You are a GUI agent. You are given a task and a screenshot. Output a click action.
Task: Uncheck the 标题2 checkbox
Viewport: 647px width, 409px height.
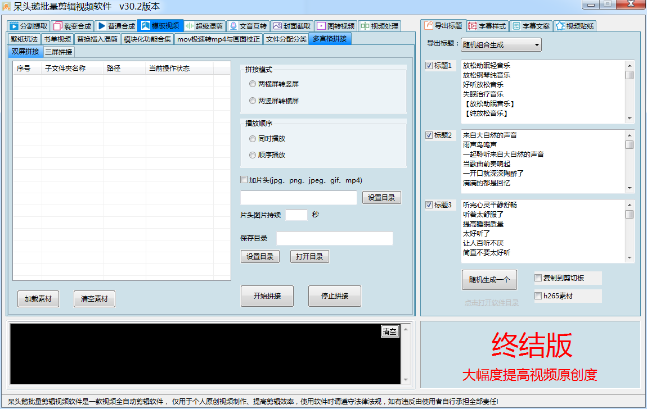tap(429, 135)
